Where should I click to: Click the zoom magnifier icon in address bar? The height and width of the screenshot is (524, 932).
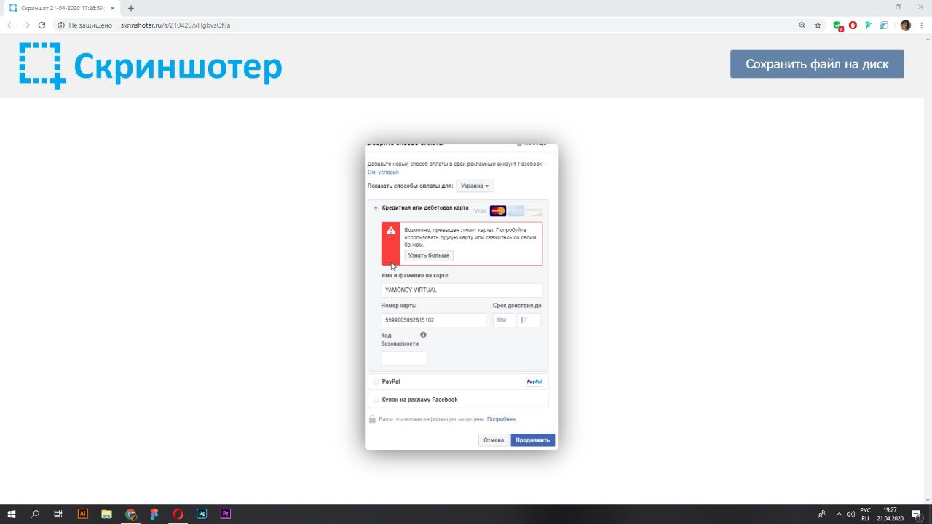(x=802, y=25)
